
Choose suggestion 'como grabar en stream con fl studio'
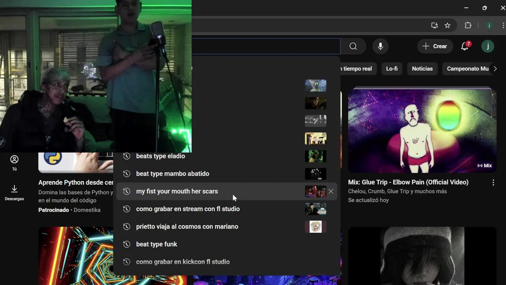coord(227,209)
